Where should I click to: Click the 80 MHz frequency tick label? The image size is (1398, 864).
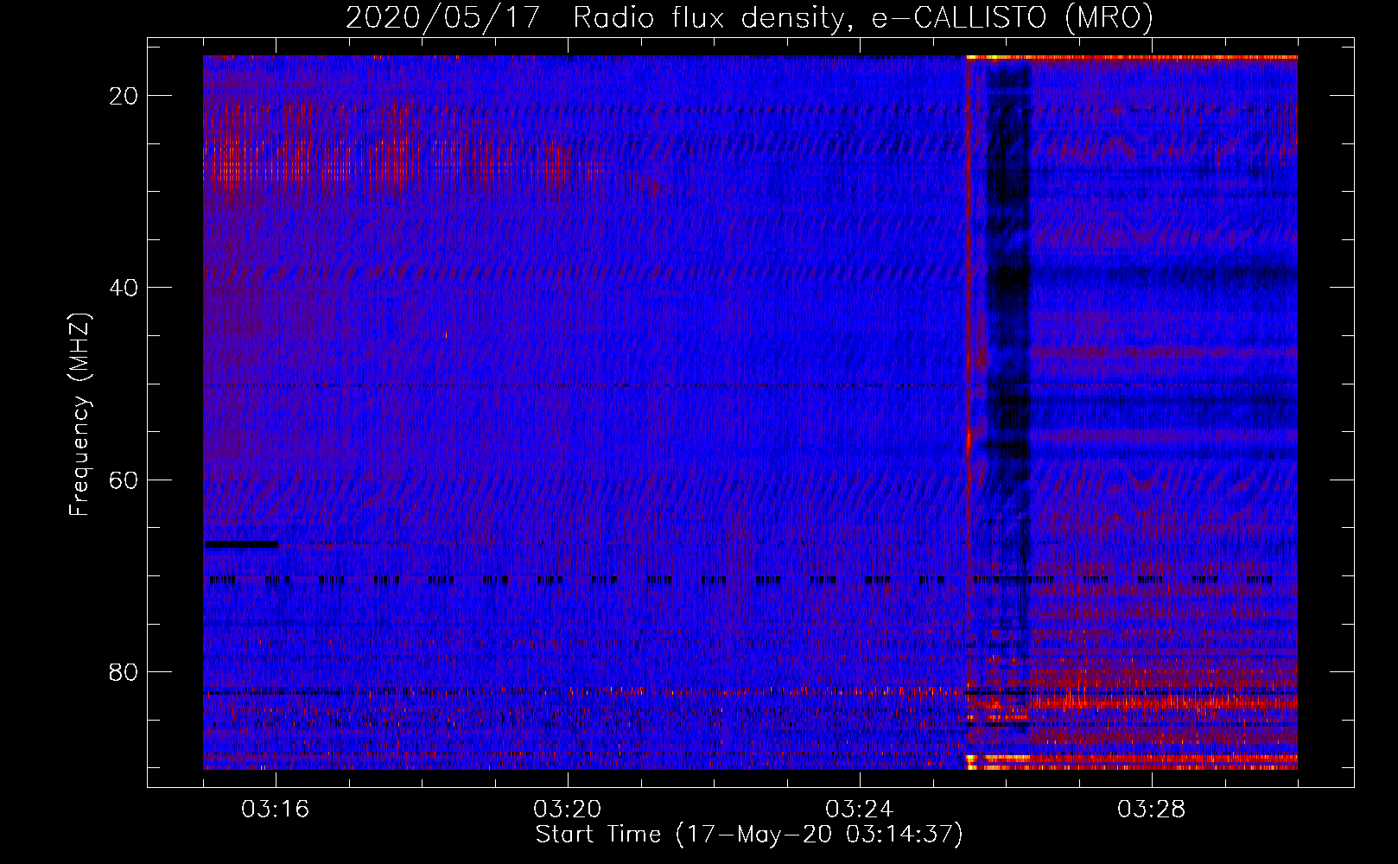point(124,671)
